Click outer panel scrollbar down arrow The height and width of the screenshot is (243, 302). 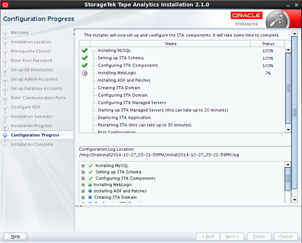[295, 199]
